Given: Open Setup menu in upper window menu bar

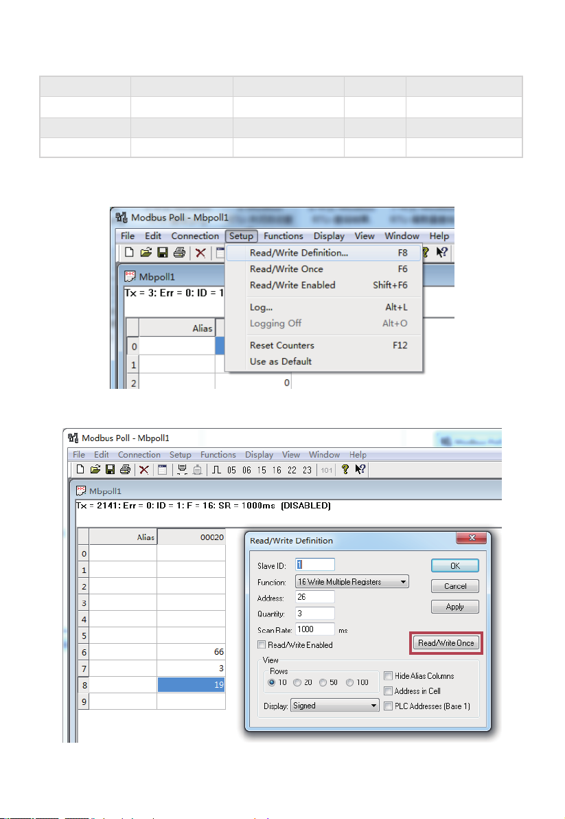Looking at the screenshot, I should click(241, 236).
